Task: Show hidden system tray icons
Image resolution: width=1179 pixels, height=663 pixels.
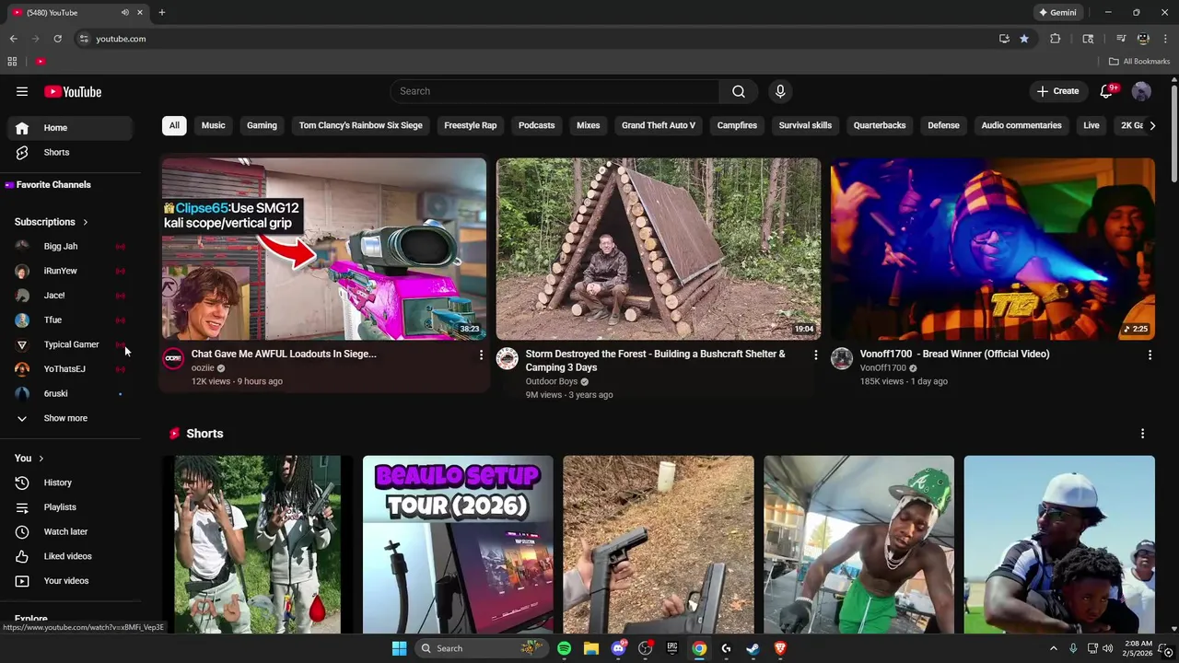Action: 1054,648
